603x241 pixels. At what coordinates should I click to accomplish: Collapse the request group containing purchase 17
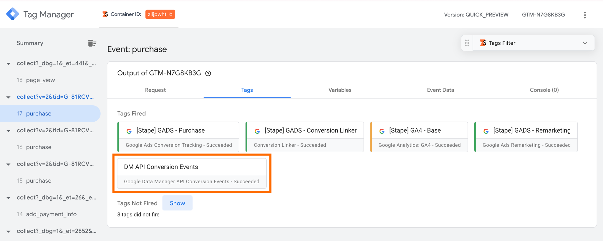click(x=9, y=97)
